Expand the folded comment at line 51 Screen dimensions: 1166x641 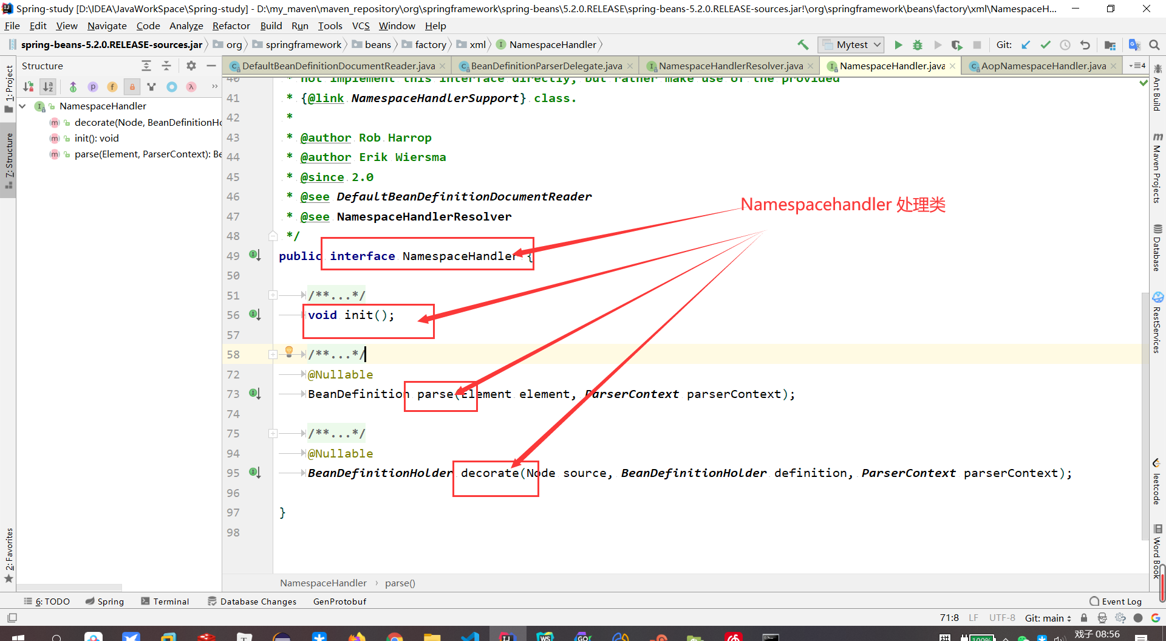tap(273, 295)
